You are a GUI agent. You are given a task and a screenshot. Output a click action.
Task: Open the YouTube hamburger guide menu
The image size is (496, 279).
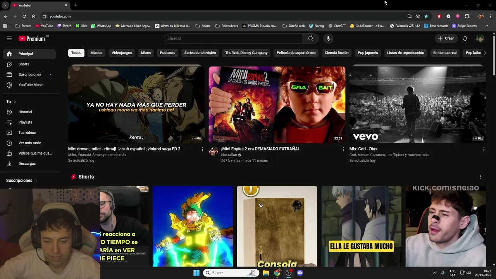[9, 38]
